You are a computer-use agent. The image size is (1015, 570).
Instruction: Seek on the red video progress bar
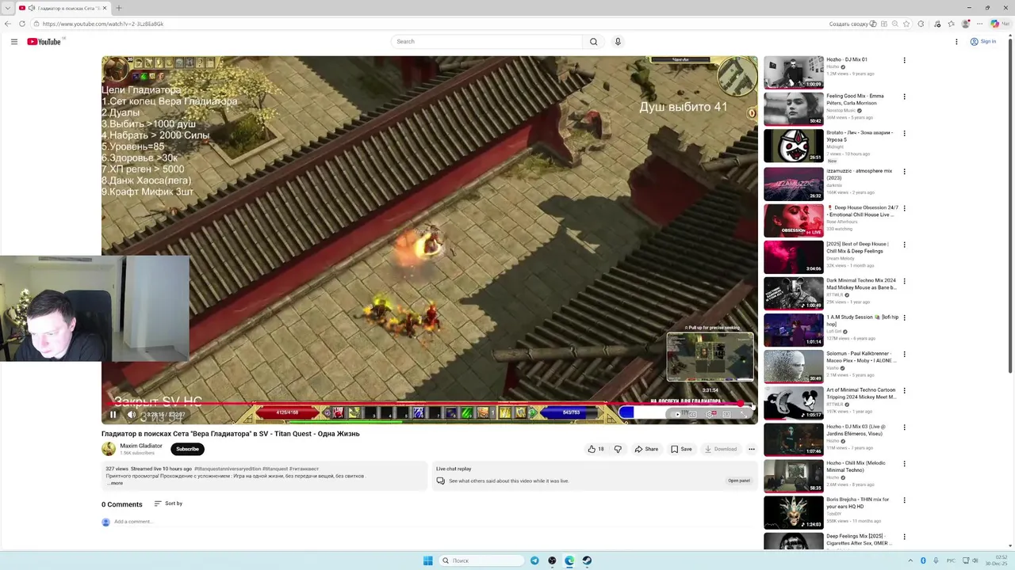[429, 404]
